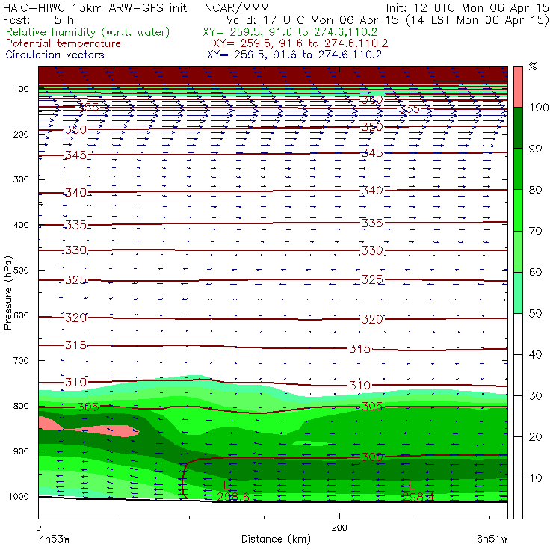Click the left '320' contour label
This screenshot has width=553, height=553.
(x=75, y=318)
